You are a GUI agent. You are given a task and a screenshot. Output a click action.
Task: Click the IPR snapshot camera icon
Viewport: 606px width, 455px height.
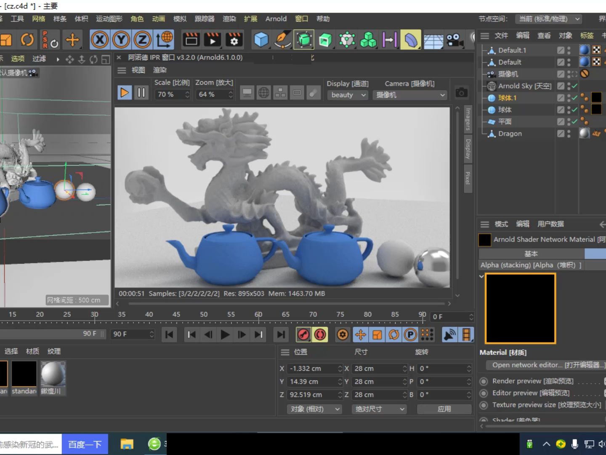461,93
